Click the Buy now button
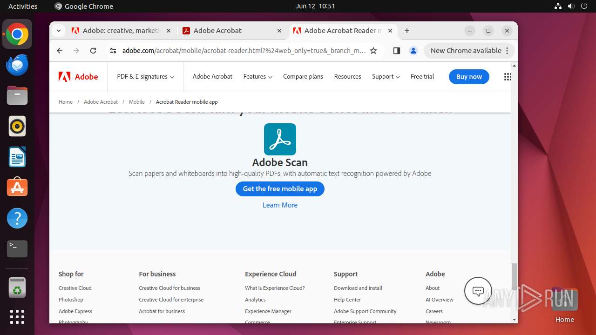Image resolution: width=596 pixels, height=335 pixels. [469, 77]
